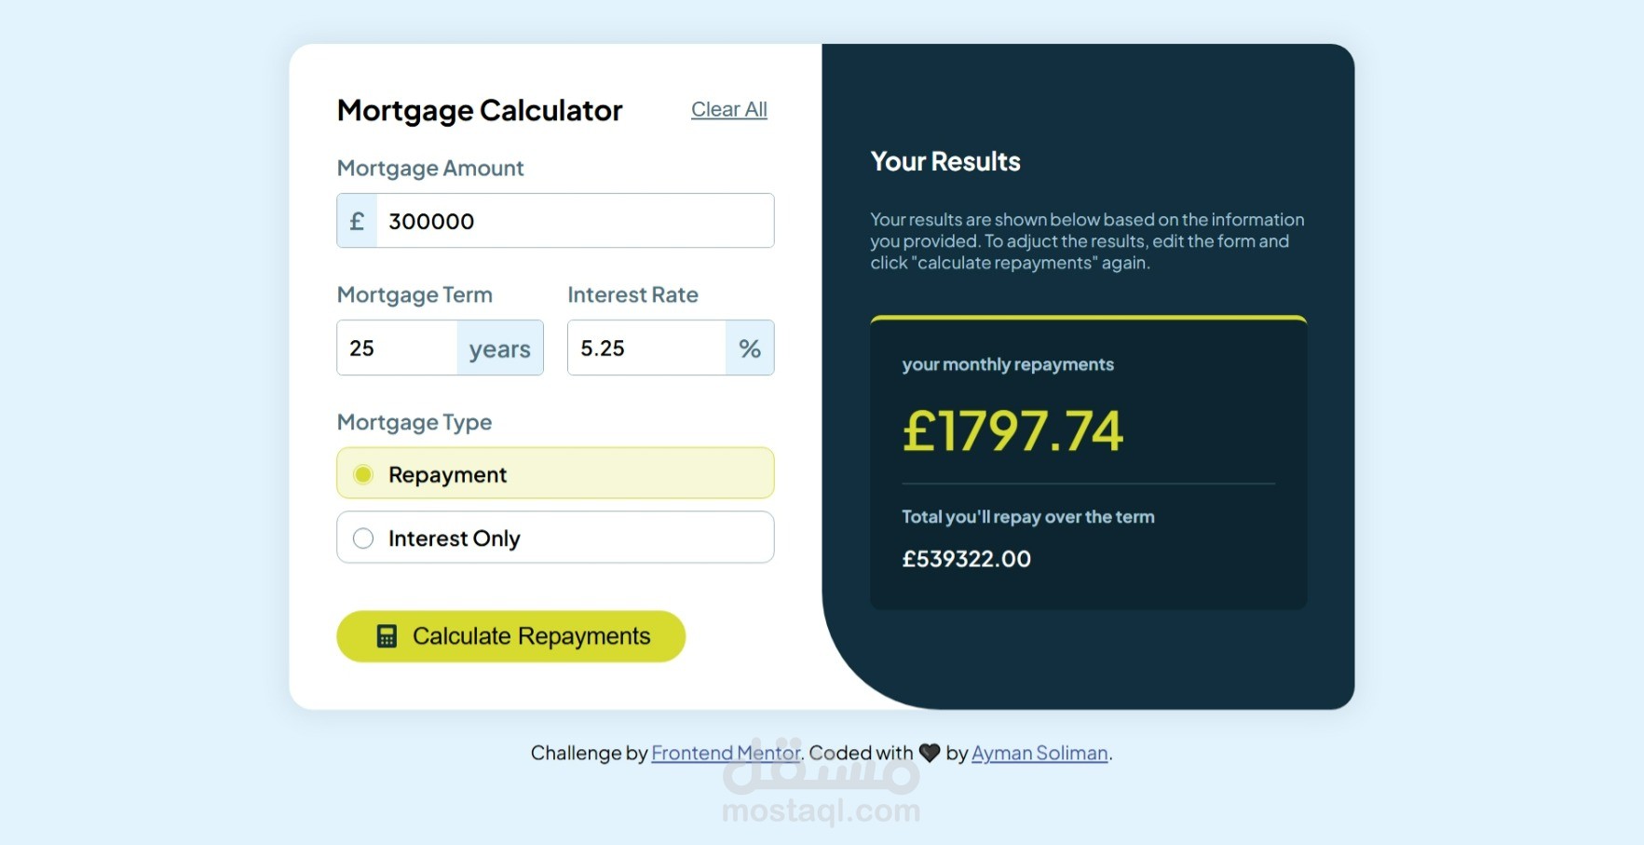
Task: Select the Interest Only radio button
Action: (363, 538)
